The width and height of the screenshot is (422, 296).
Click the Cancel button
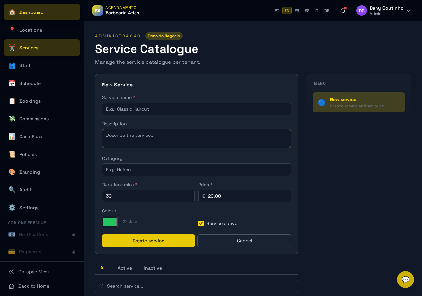(x=244, y=241)
